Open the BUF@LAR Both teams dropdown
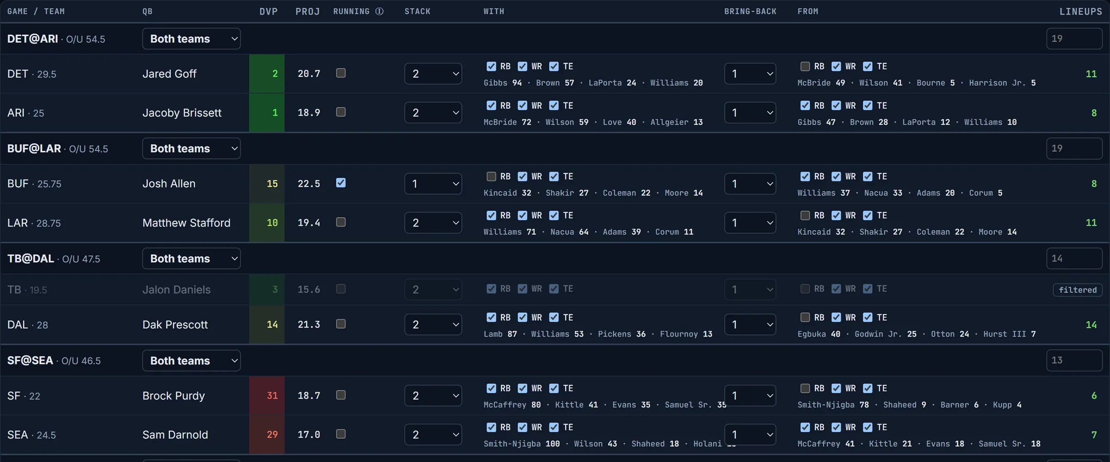The height and width of the screenshot is (462, 1110). [191, 148]
